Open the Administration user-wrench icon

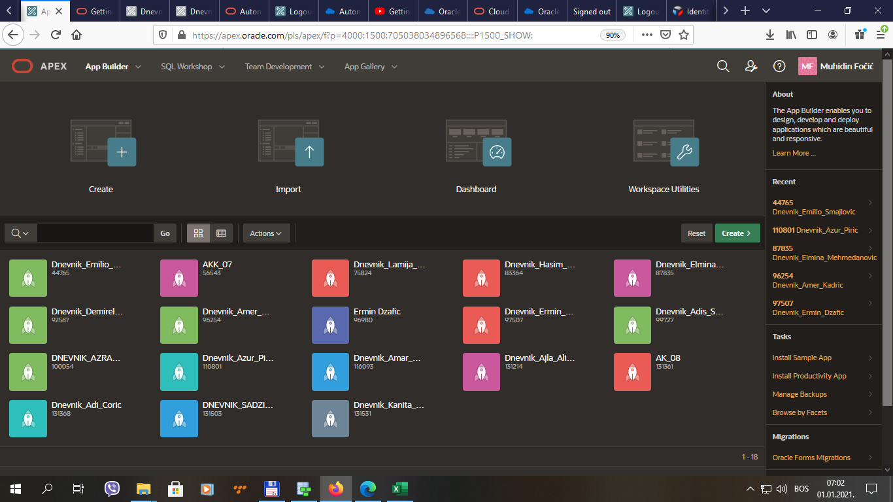pyautogui.click(x=751, y=66)
